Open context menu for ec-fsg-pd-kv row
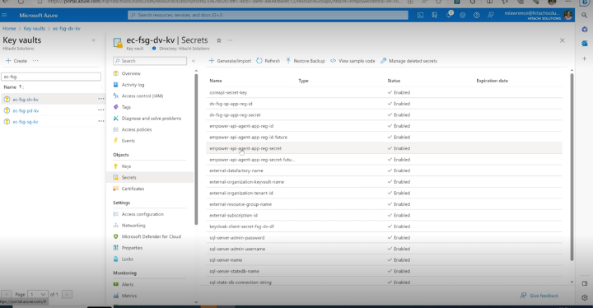Screen dimensions: 593x308 101,110
